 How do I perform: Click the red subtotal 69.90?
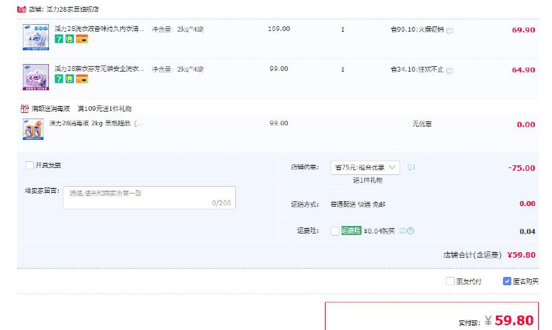(x=524, y=30)
